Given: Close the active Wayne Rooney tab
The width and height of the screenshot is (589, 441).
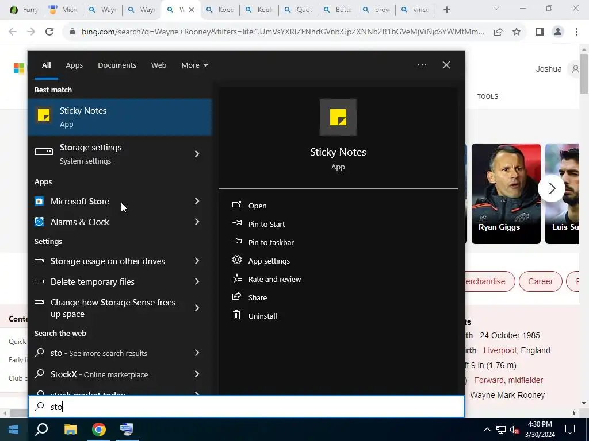Looking at the screenshot, I should tap(192, 10).
